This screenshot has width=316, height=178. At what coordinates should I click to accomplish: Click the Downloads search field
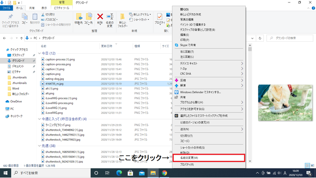290,38
